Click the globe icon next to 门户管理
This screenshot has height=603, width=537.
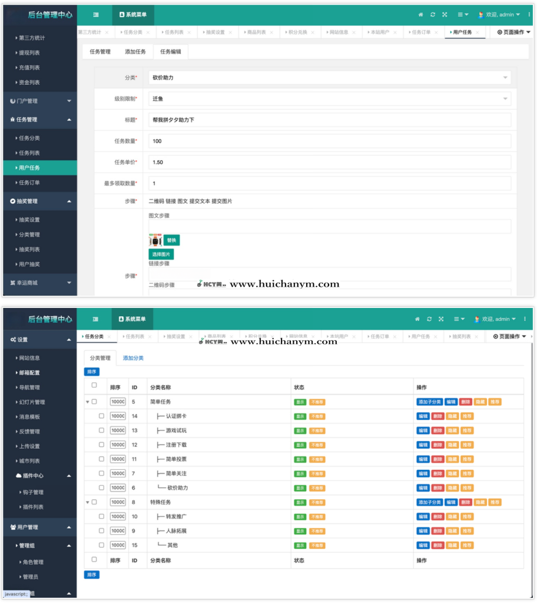(x=13, y=101)
